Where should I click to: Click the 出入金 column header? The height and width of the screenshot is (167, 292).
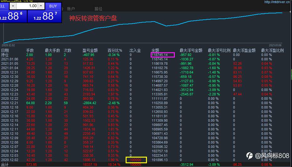pyautogui.click(x=135, y=50)
